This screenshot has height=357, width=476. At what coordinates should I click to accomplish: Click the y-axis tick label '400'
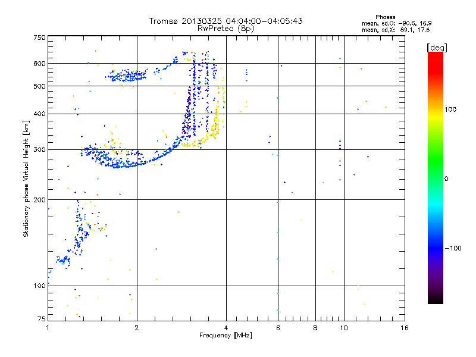[39, 114]
